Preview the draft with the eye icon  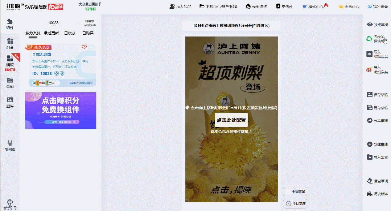377,24
